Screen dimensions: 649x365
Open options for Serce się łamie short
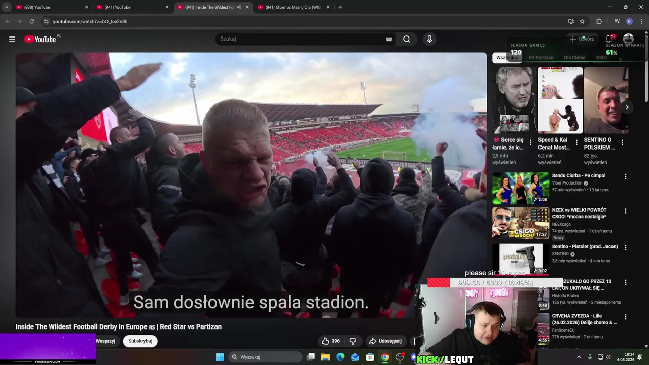pos(530,142)
